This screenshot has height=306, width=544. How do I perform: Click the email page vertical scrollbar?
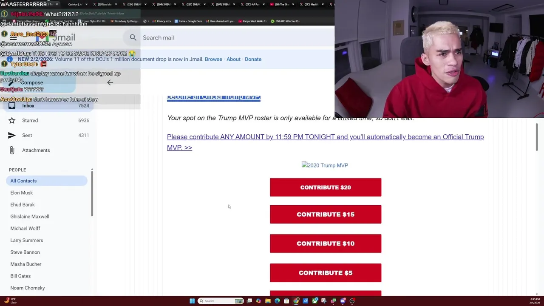click(x=537, y=136)
